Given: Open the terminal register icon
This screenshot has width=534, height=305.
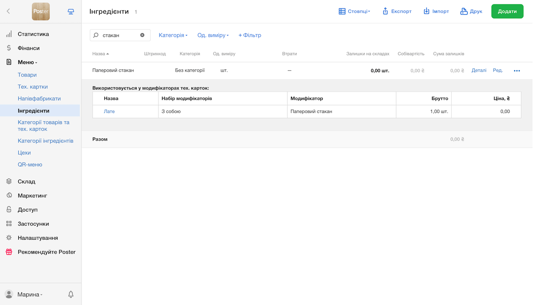Looking at the screenshot, I should click(x=71, y=12).
